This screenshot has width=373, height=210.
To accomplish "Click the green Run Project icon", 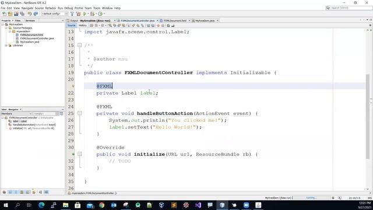I will [85, 14].
